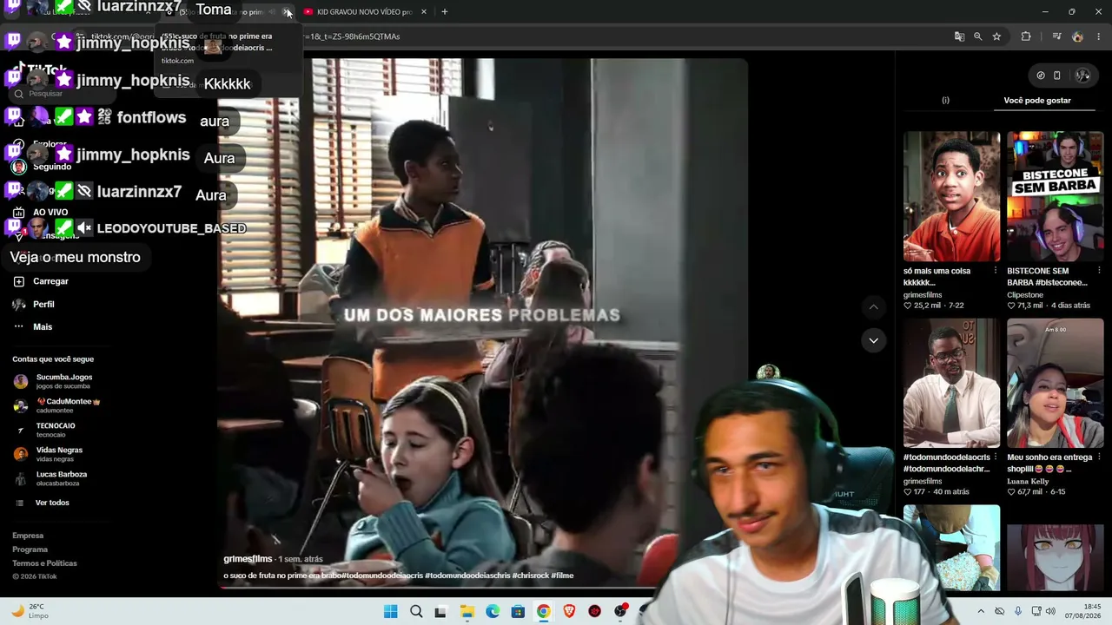Open 'Termos e Políticas' footer link
1112x625 pixels.
pyautogui.click(x=44, y=563)
